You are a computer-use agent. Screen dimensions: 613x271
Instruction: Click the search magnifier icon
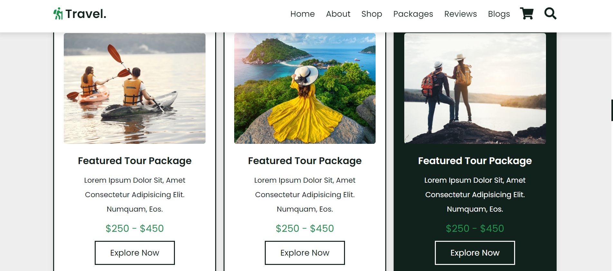[550, 13]
